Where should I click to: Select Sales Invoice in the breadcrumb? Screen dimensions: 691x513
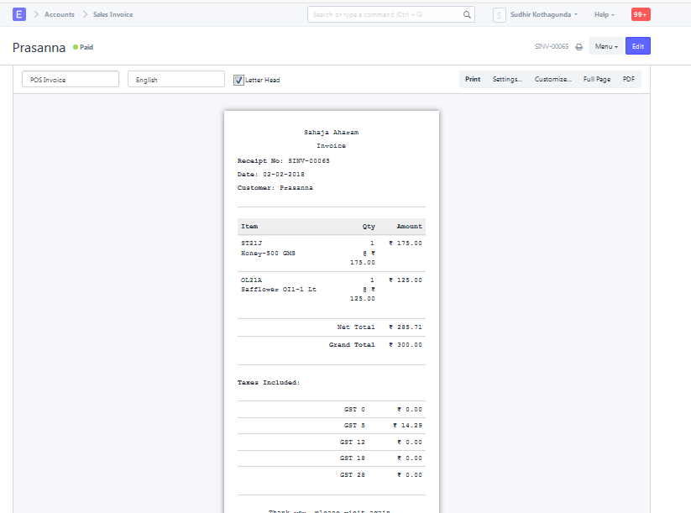[111, 14]
